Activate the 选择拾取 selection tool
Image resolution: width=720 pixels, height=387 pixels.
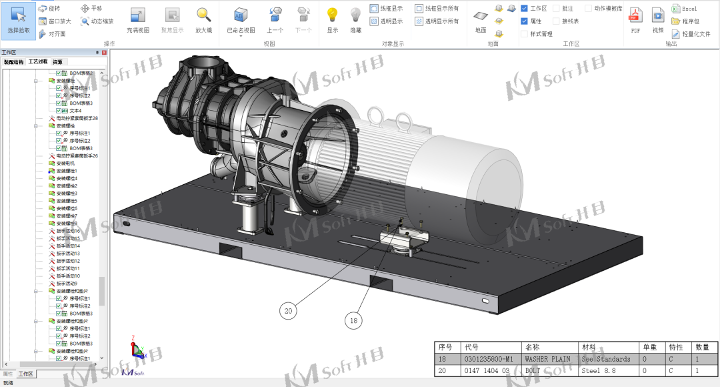[x=19, y=20]
